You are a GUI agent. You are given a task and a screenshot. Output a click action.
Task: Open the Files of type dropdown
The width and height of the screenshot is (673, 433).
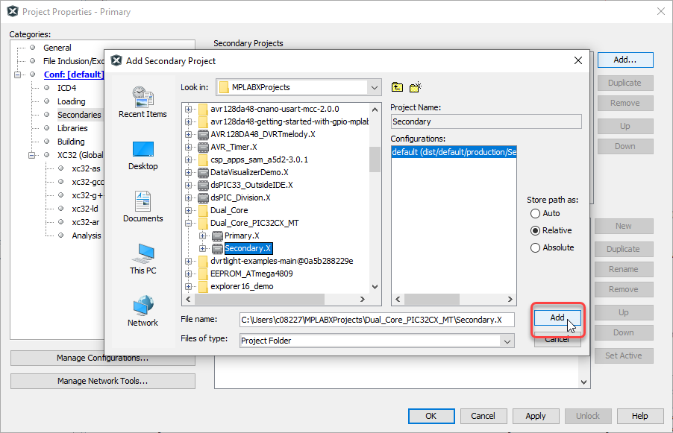pos(507,341)
